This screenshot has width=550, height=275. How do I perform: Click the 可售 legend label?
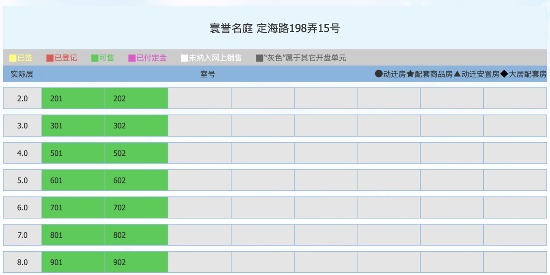107,58
